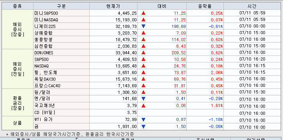Click the current price 32,189.73
Image resolution: width=283 pixels, height=140 pixels.
(x=126, y=26)
